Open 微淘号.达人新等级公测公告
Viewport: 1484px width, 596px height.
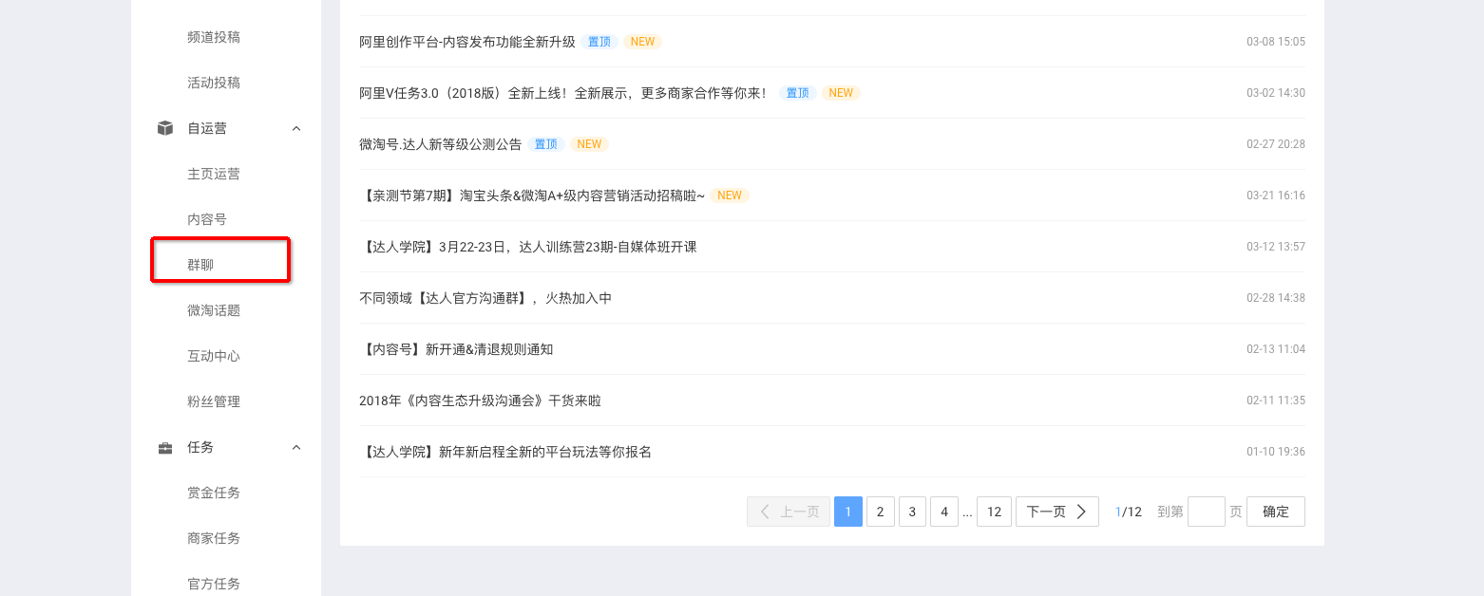tap(441, 144)
